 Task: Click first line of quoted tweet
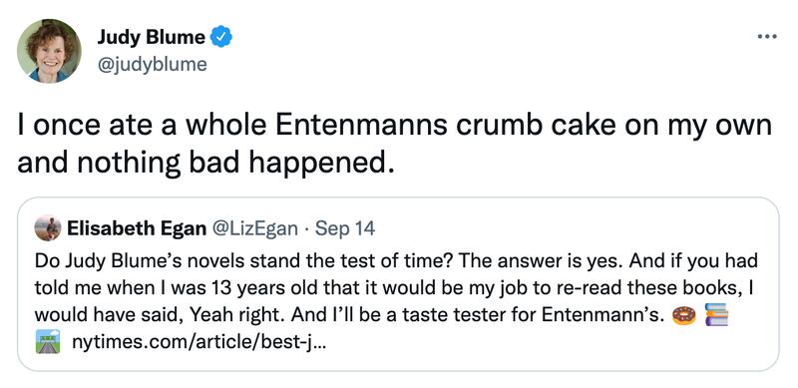(396, 261)
